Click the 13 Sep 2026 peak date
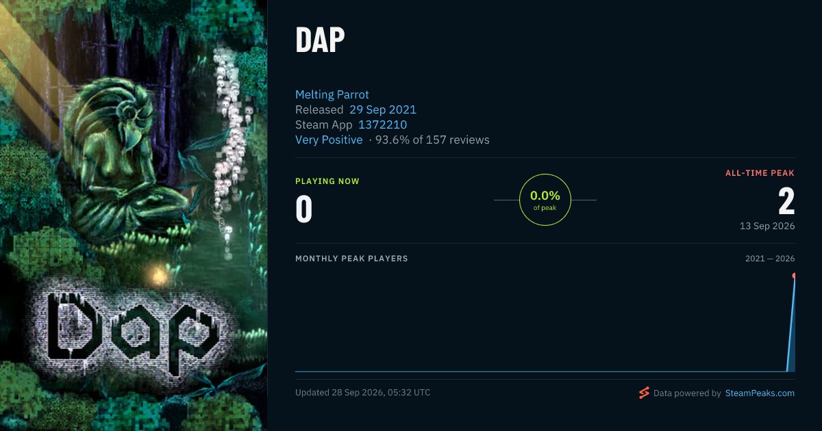This screenshot has width=822, height=431. pyautogui.click(x=767, y=226)
